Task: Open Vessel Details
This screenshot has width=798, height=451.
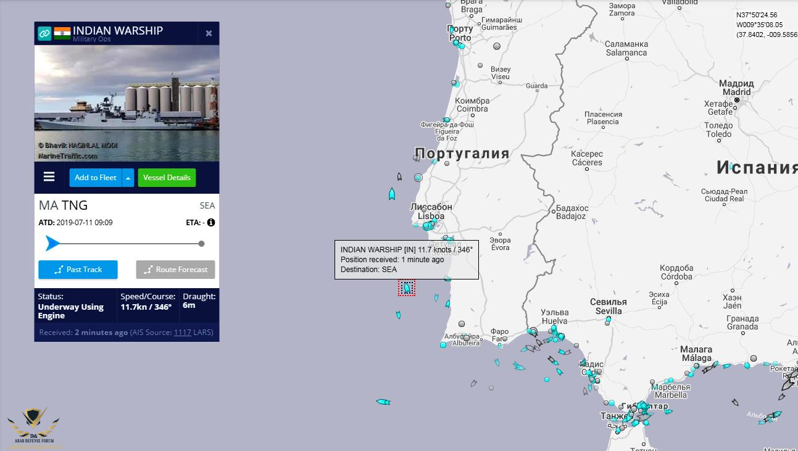Action: tap(167, 178)
